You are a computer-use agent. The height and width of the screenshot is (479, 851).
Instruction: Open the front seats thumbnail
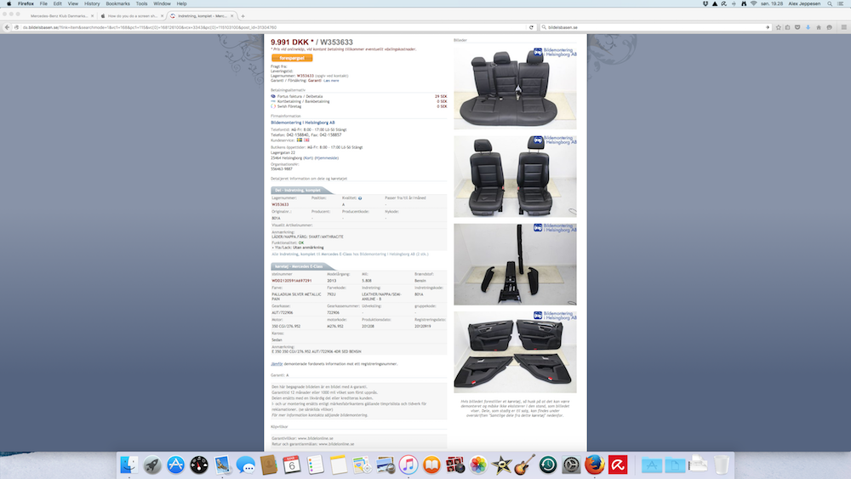[515, 176]
